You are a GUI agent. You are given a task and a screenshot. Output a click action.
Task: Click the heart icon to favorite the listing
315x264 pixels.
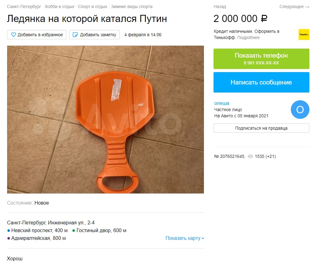click(x=13, y=35)
